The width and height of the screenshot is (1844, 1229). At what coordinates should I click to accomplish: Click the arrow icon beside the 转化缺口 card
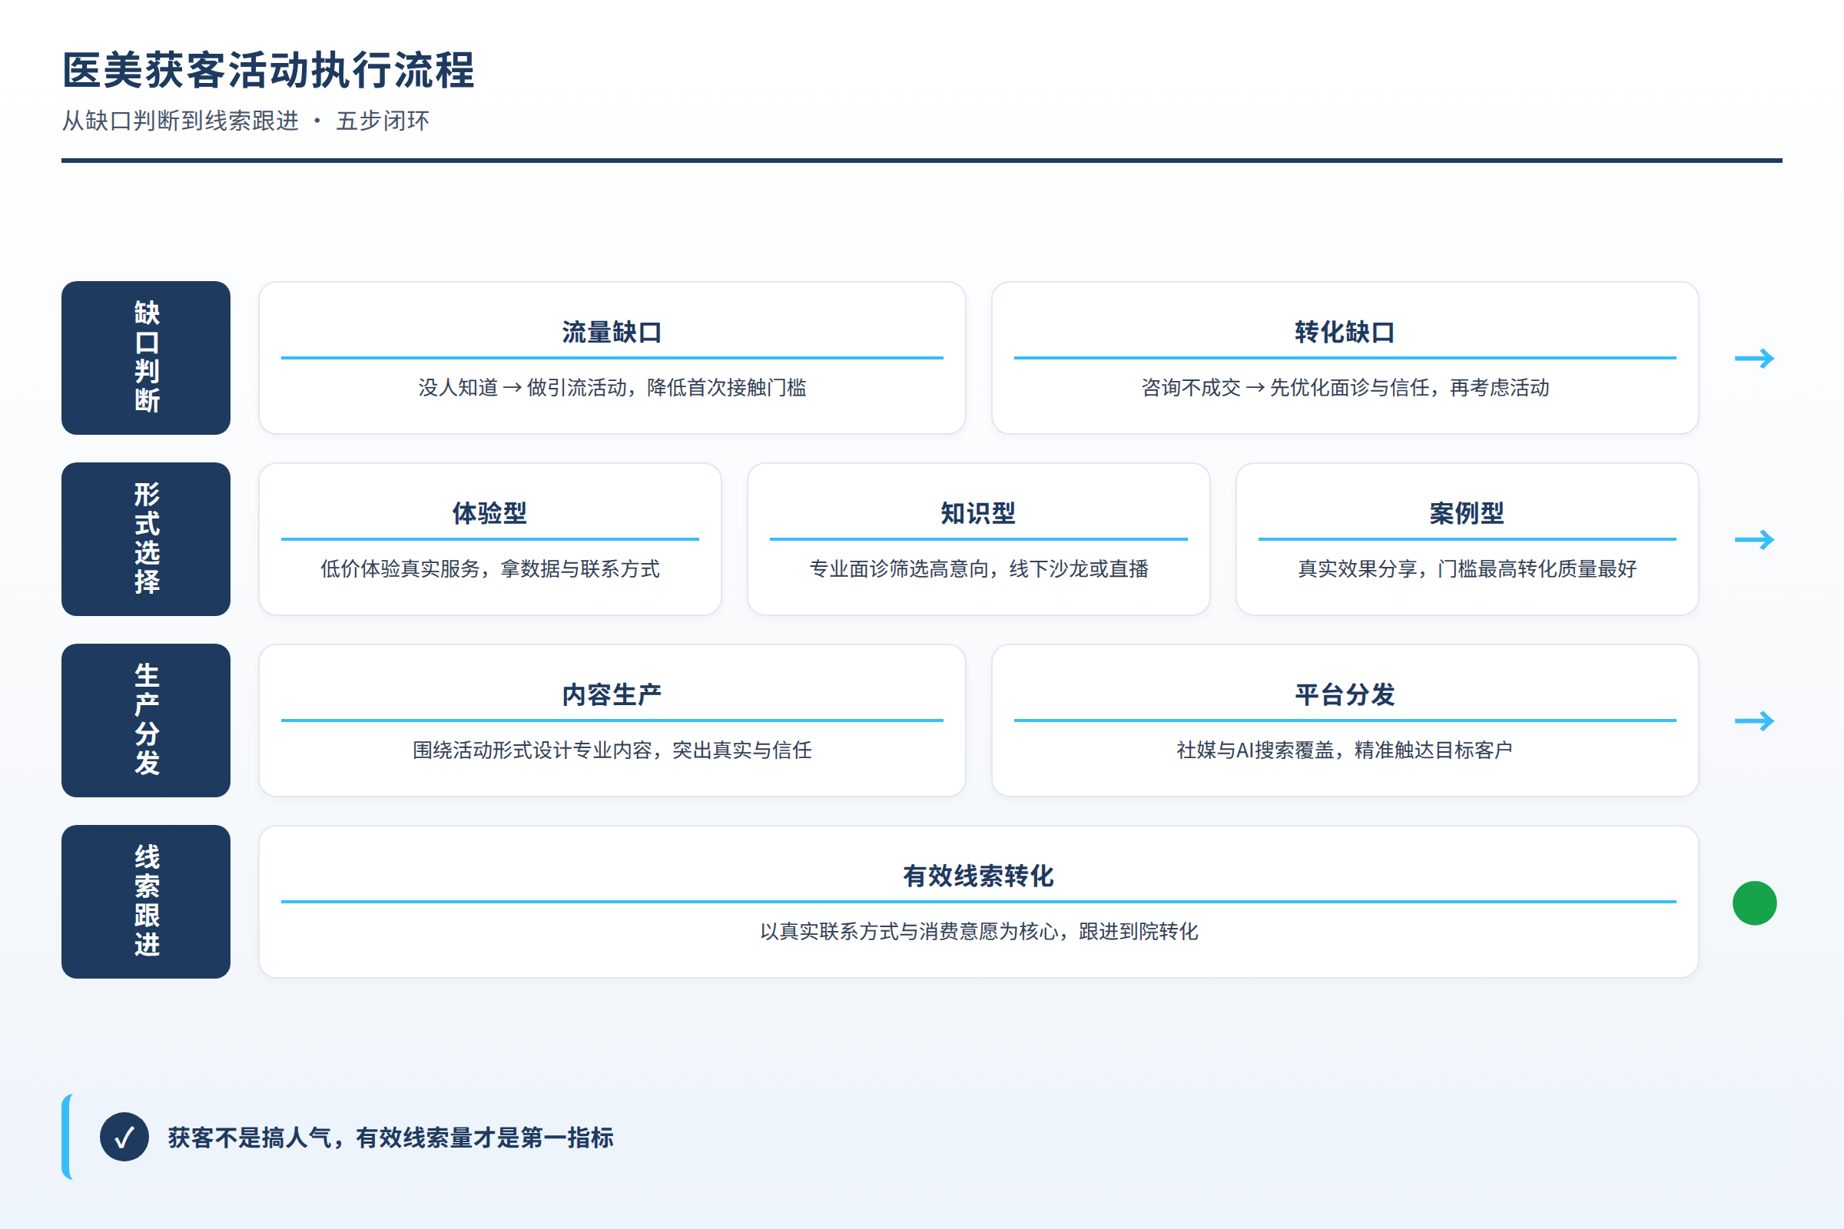1754,359
